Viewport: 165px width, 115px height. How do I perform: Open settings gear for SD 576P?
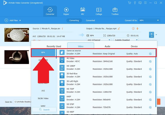click(x=150, y=107)
